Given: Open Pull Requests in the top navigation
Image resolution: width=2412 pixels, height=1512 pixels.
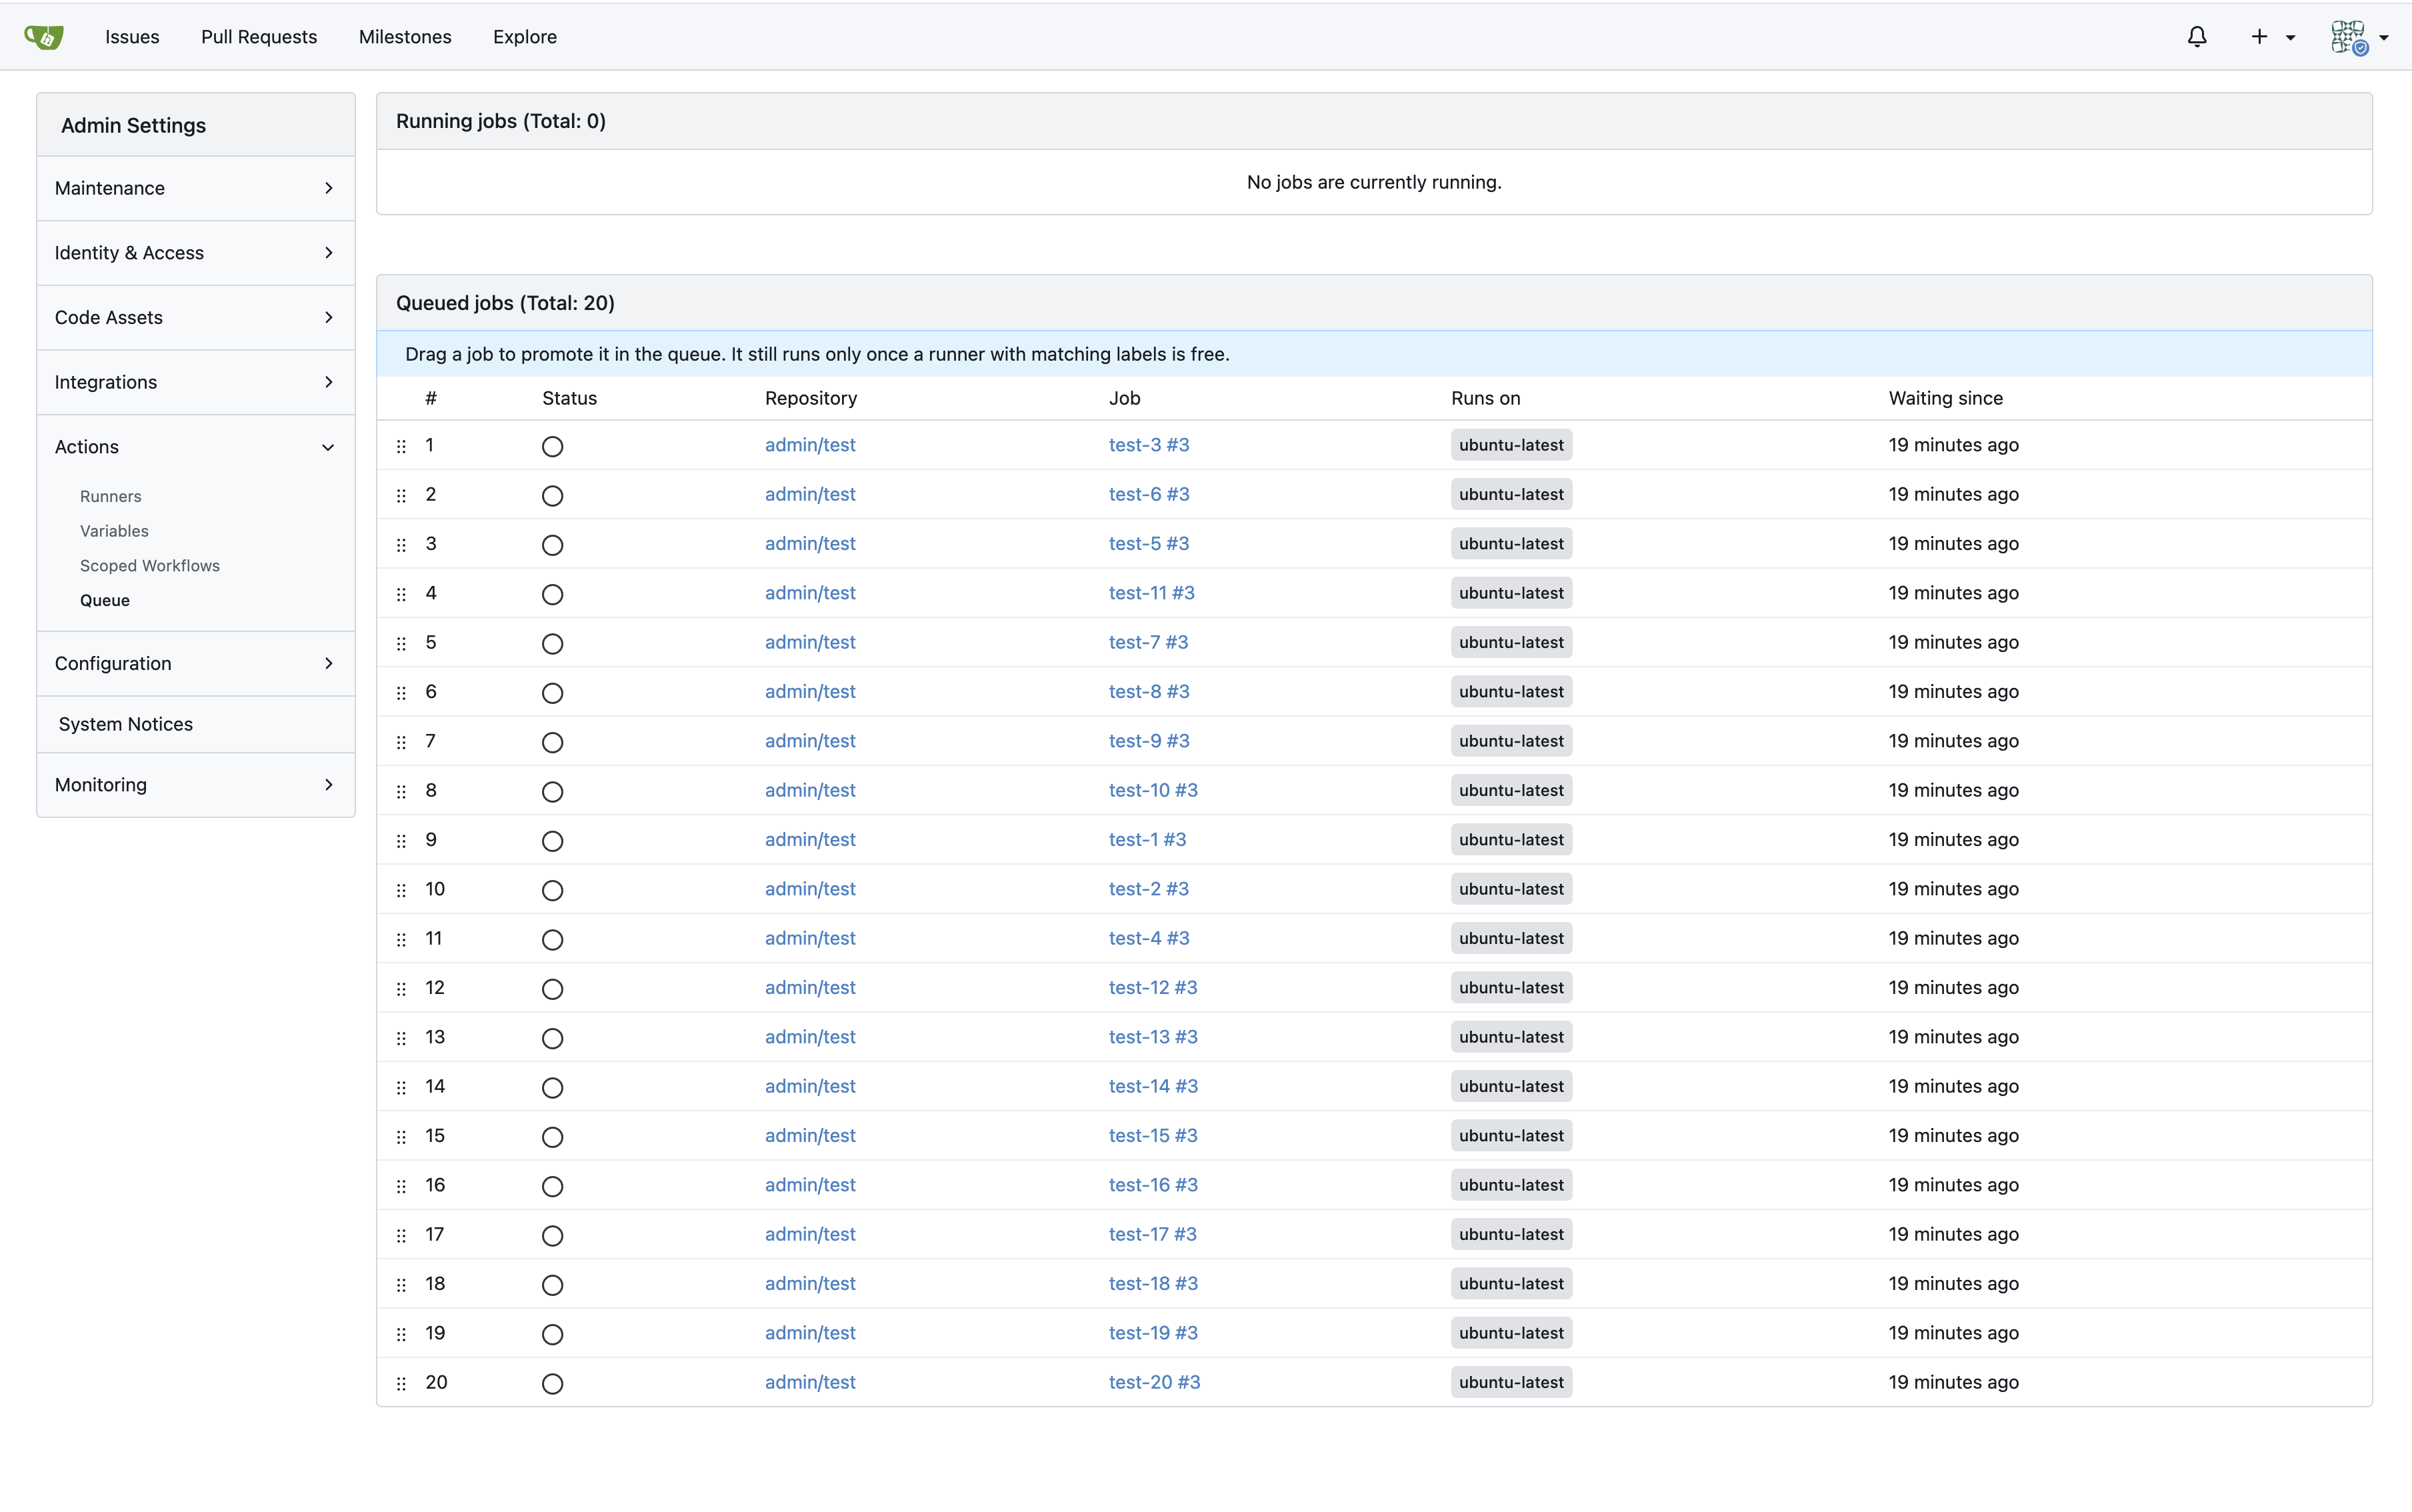Looking at the screenshot, I should (x=259, y=37).
